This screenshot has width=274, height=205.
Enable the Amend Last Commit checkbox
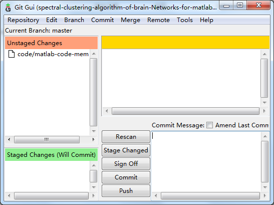pos(209,125)
